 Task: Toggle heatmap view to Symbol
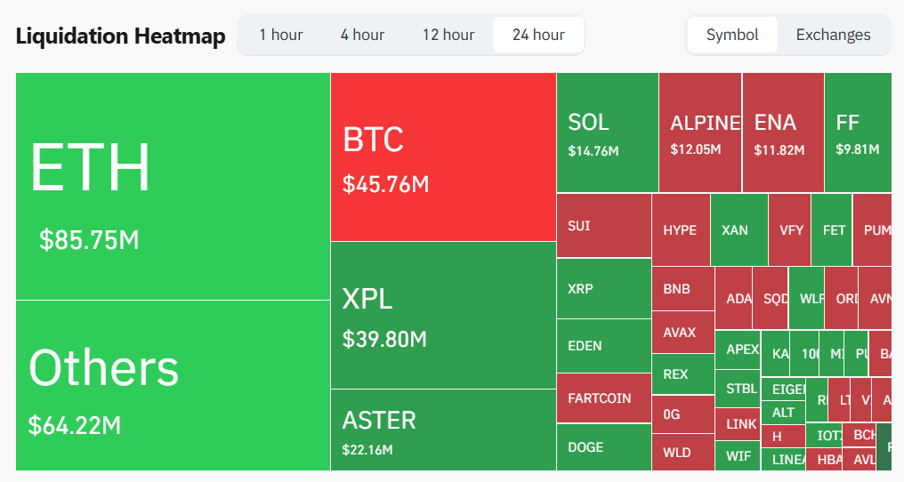[732, 35]
